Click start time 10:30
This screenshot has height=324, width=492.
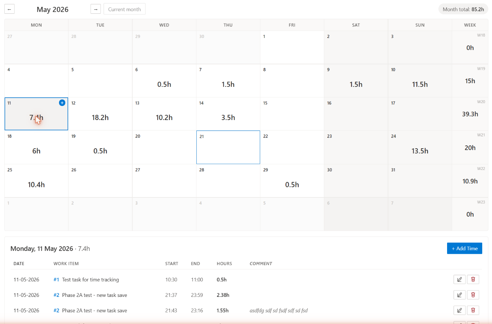click(x=171, y=280)
